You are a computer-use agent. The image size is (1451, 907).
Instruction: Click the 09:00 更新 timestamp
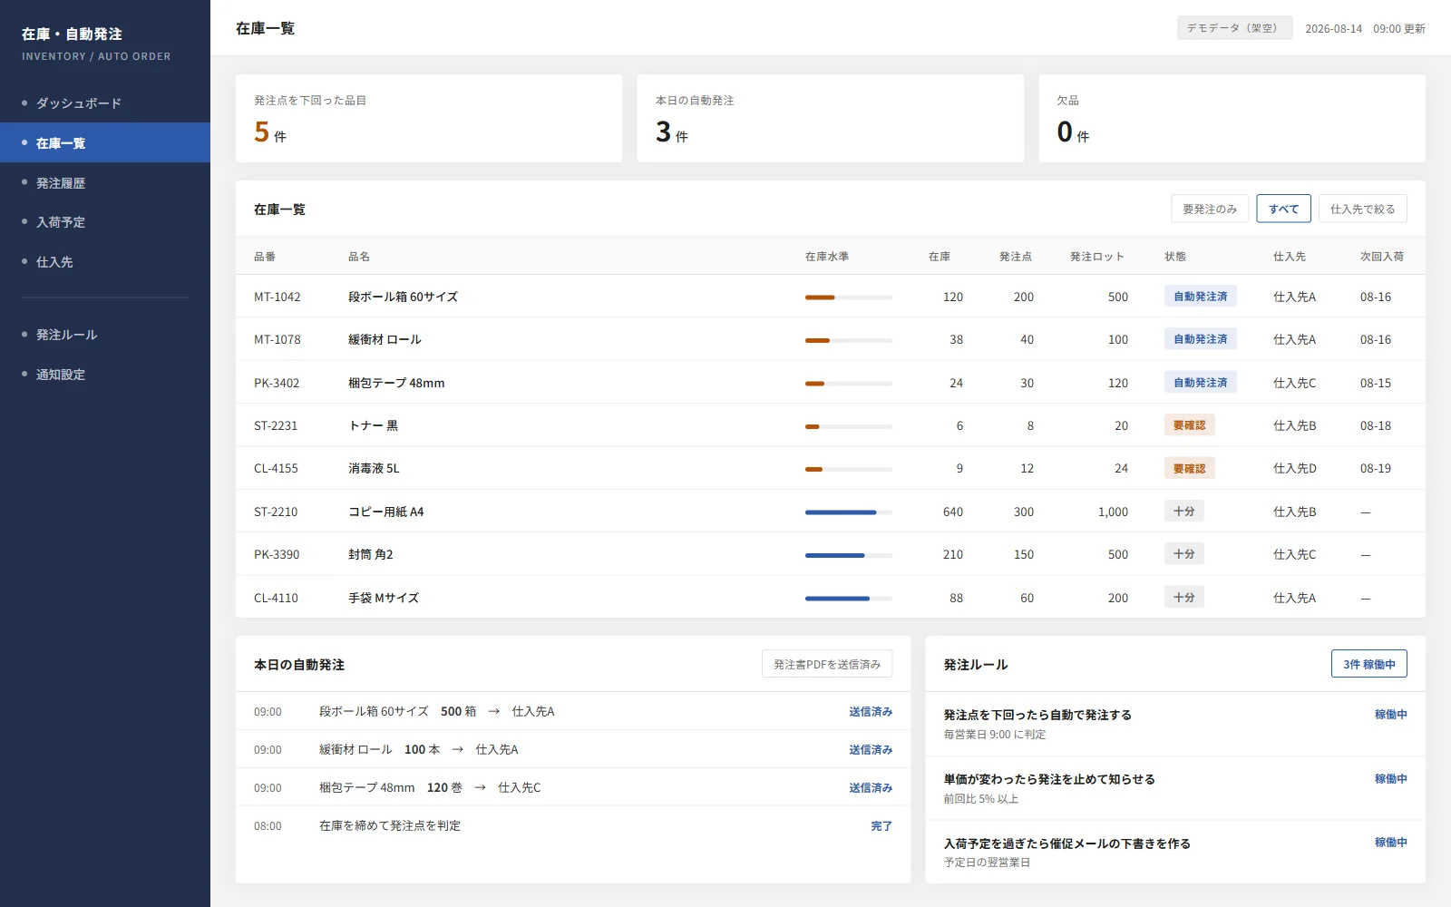(1398, 29)
